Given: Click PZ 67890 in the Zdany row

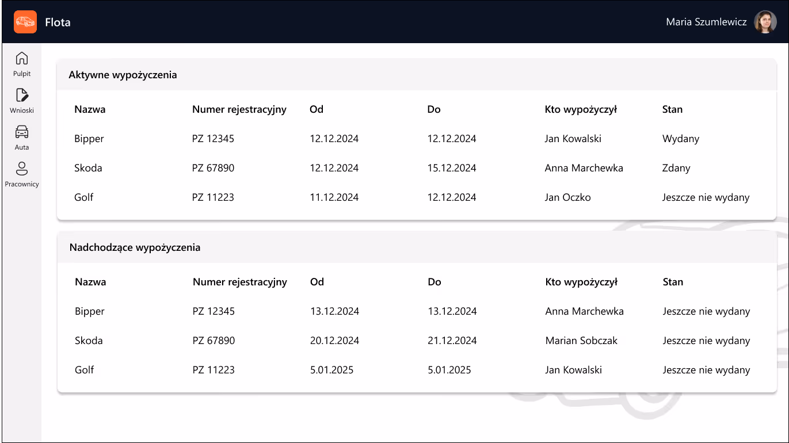Looking at the screenshot, I should click(x=213, y=168).
